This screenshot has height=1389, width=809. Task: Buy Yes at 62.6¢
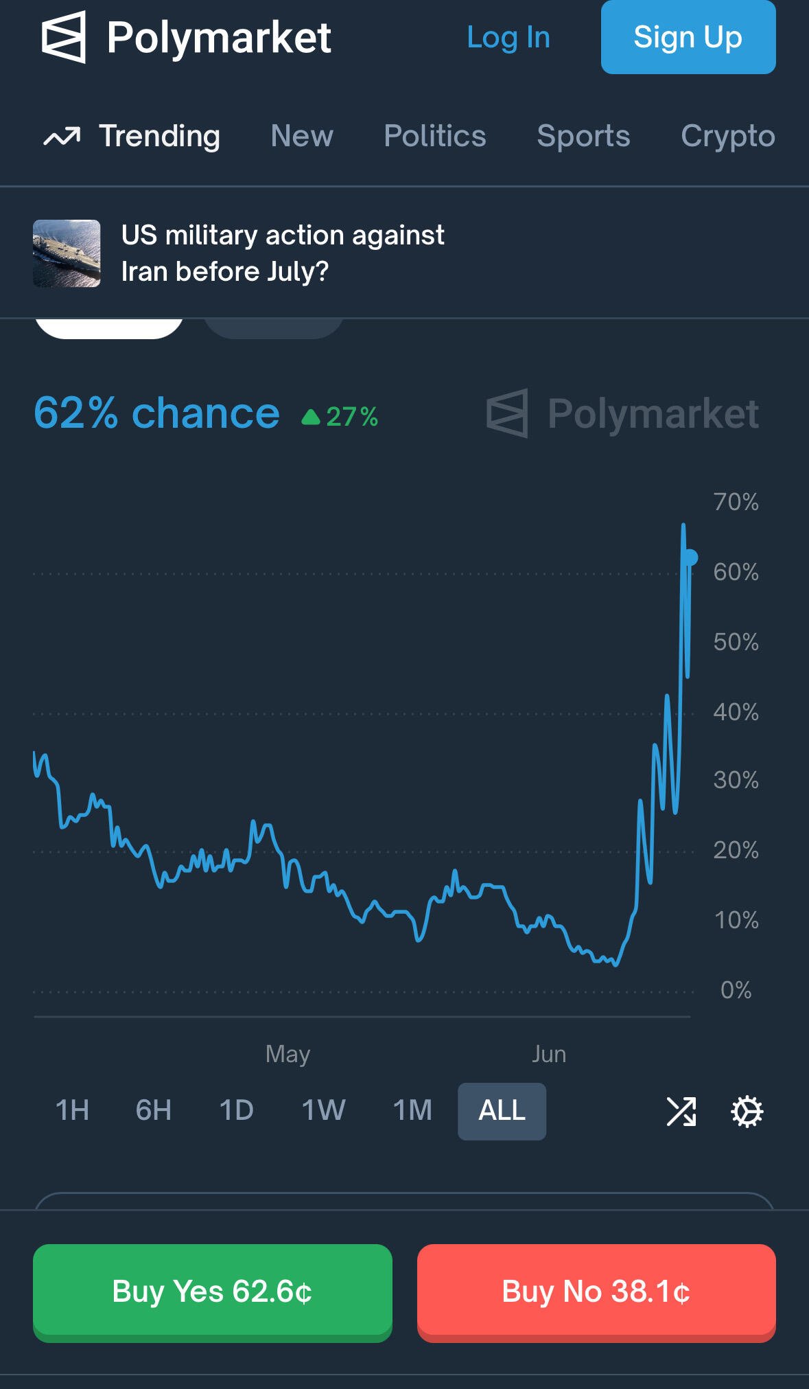pos(213,1292)
